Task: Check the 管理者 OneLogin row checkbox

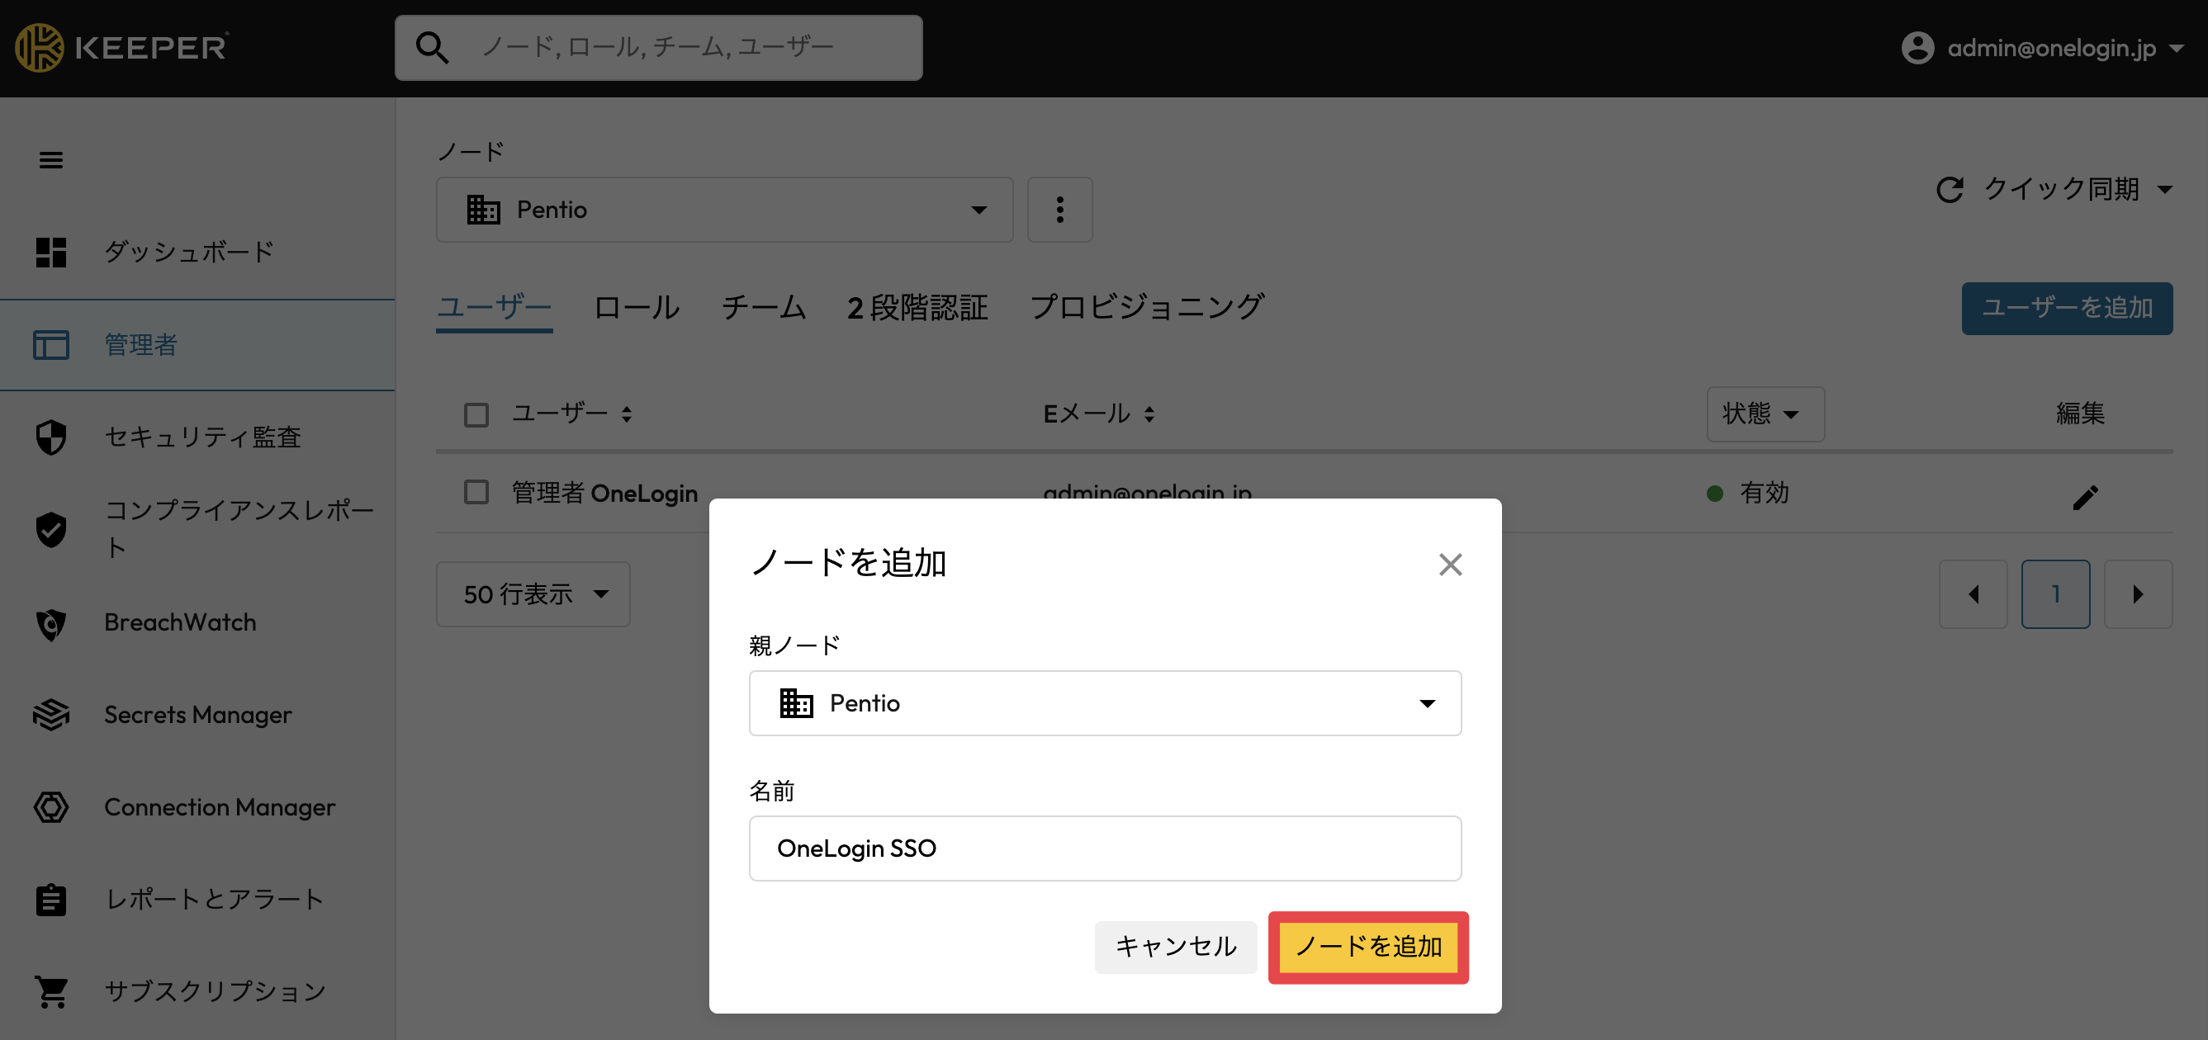Action: point(476,493)
